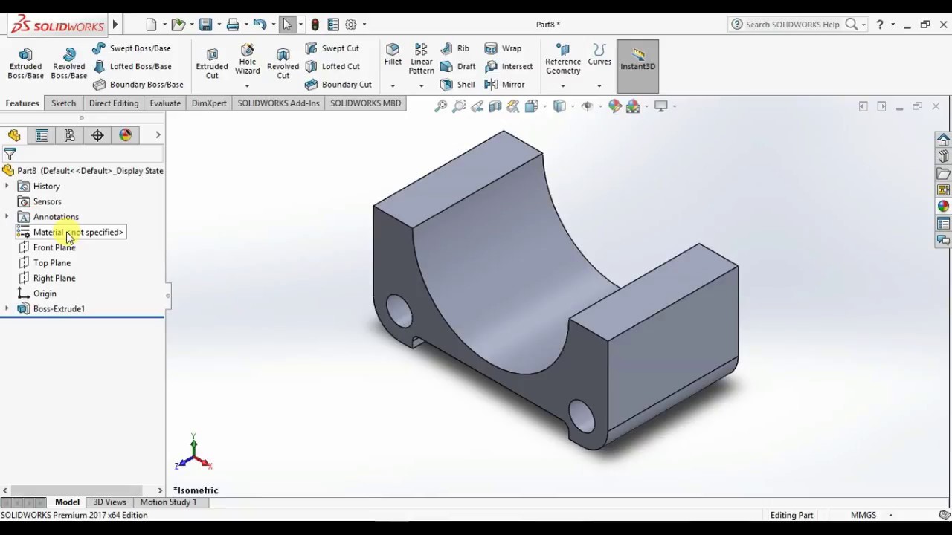Open the PropertyManager panel tab
Image resolution: width=952 pixels, height=535 pixels.
click(42, 135)
